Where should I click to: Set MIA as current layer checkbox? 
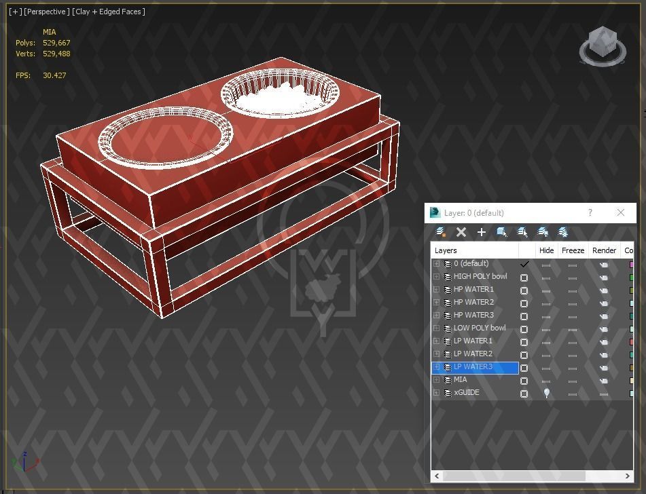point(524,381)
